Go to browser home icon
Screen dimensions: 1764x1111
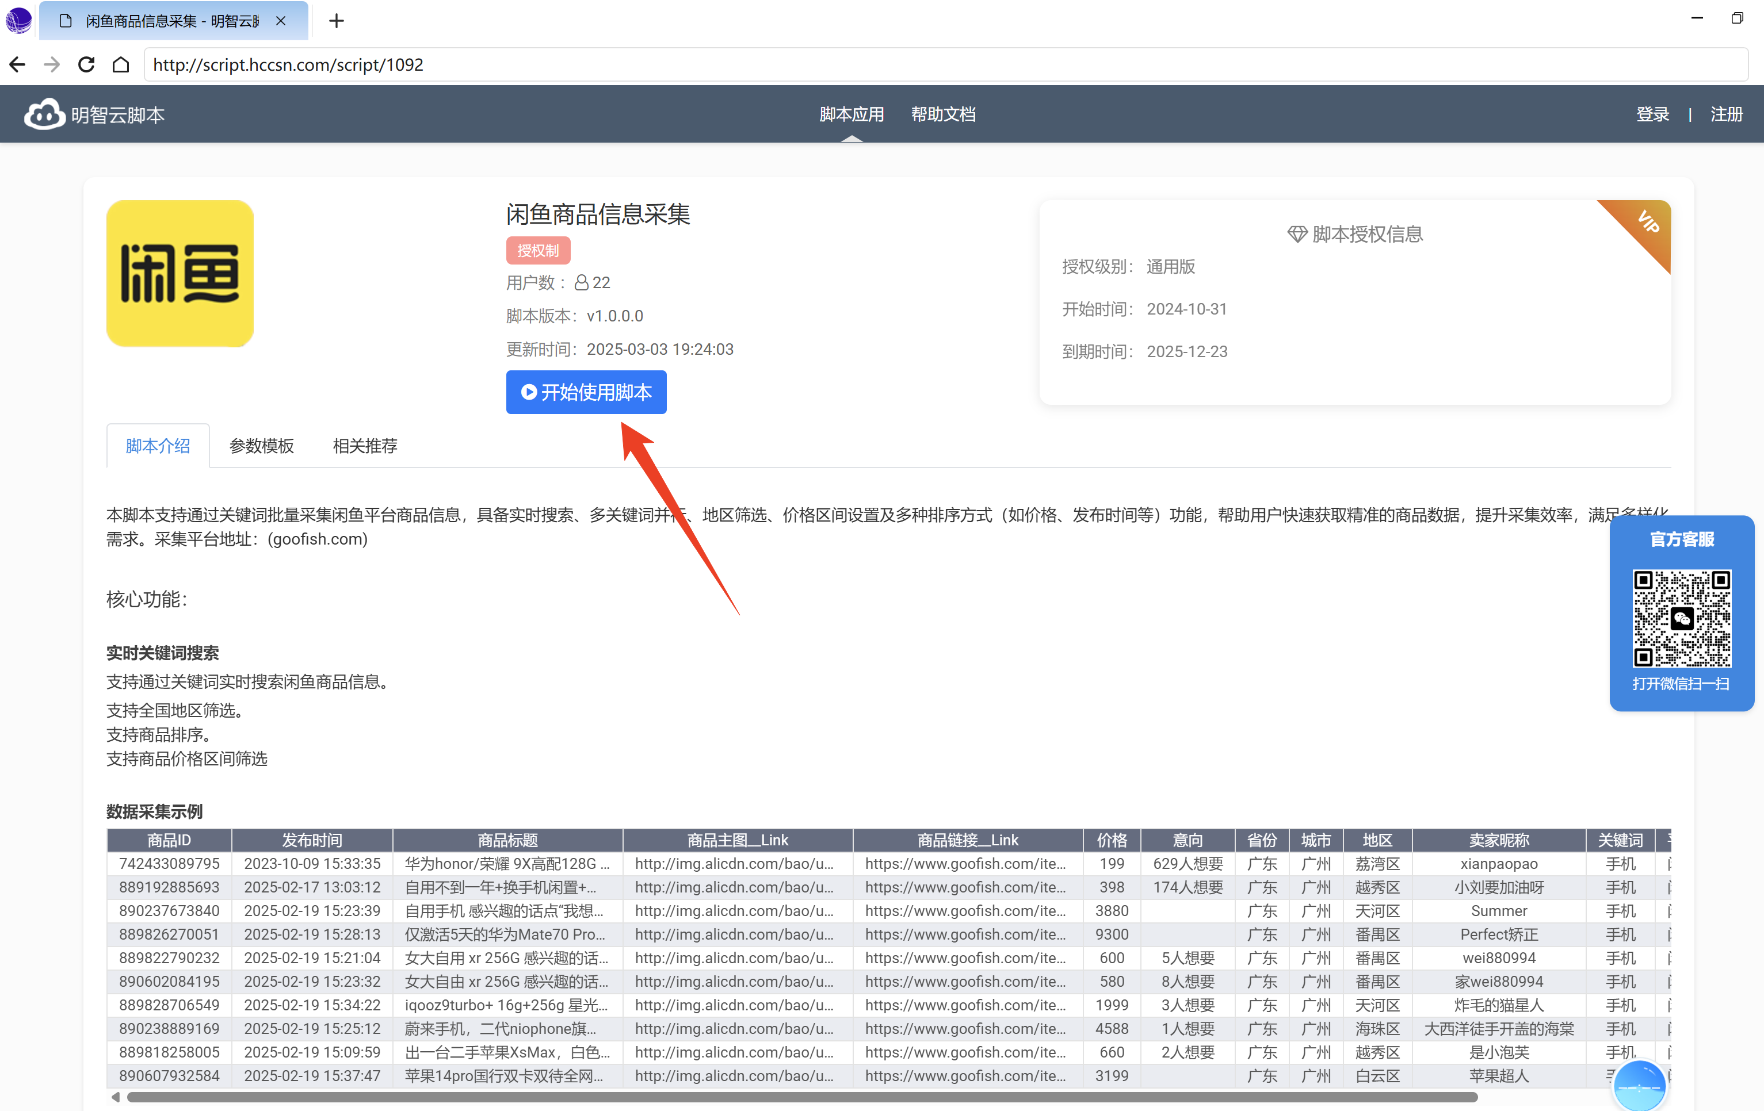pyautogui.click(x=121, y=64)
